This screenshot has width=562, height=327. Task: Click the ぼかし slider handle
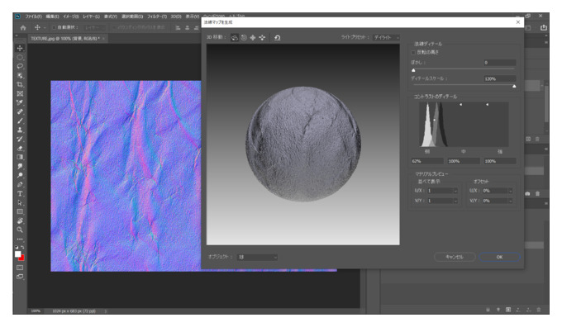(x=413, y=70)
